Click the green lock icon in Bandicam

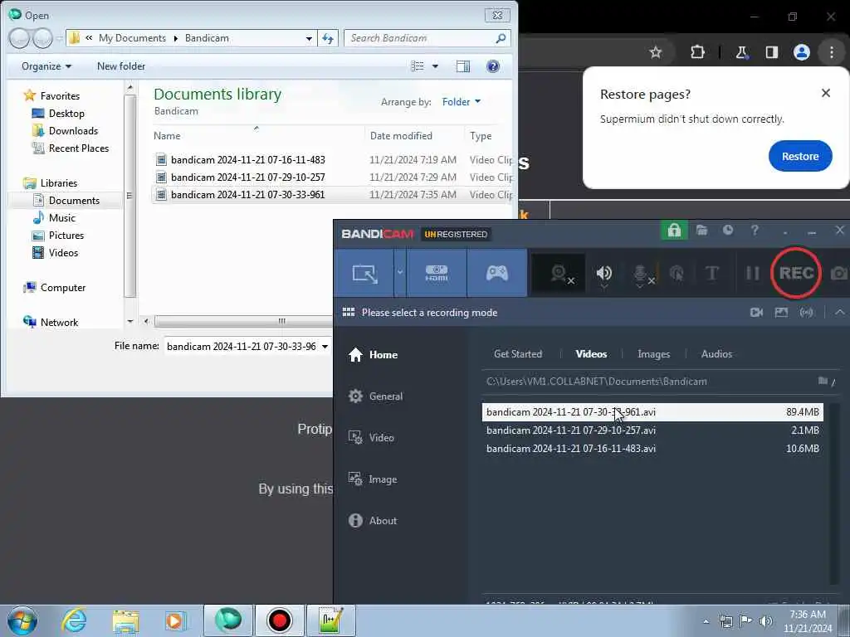coord(674,231)
